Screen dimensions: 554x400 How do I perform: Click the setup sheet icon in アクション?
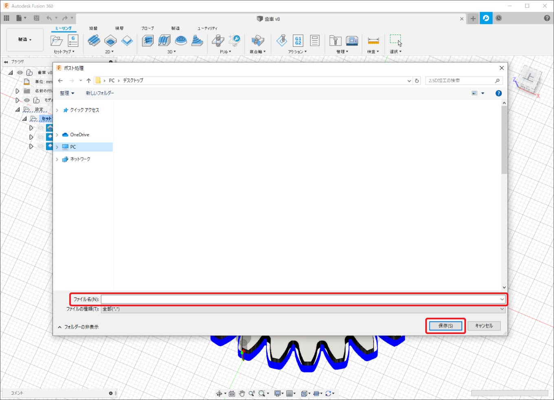point(314,40)
